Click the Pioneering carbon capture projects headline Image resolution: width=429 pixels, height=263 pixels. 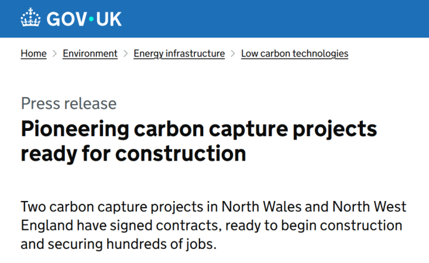pyautogui.click(x=199, y=129)
